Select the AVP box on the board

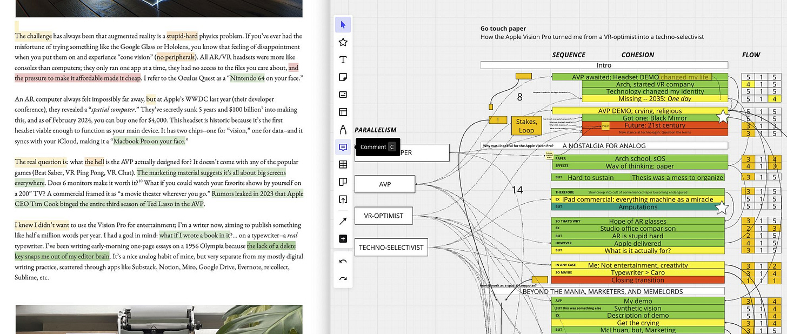(385, 184)
